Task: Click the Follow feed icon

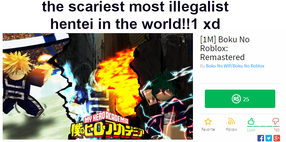Action: pyautogui.click(x=232, y=121)
